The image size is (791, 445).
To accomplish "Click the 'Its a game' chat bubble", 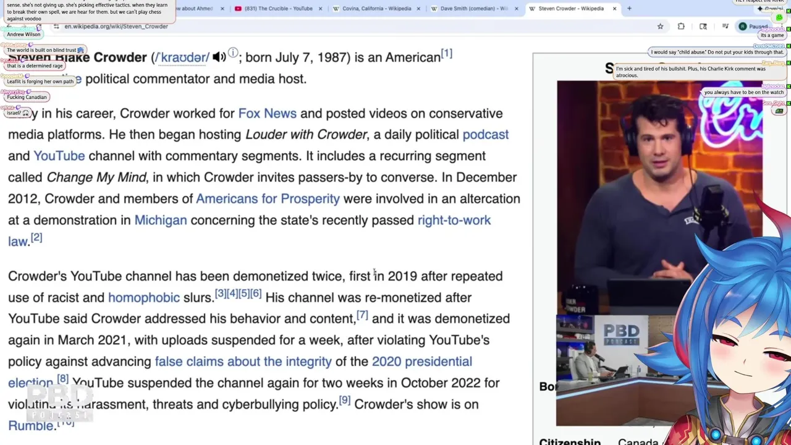I will coord(772,35).
